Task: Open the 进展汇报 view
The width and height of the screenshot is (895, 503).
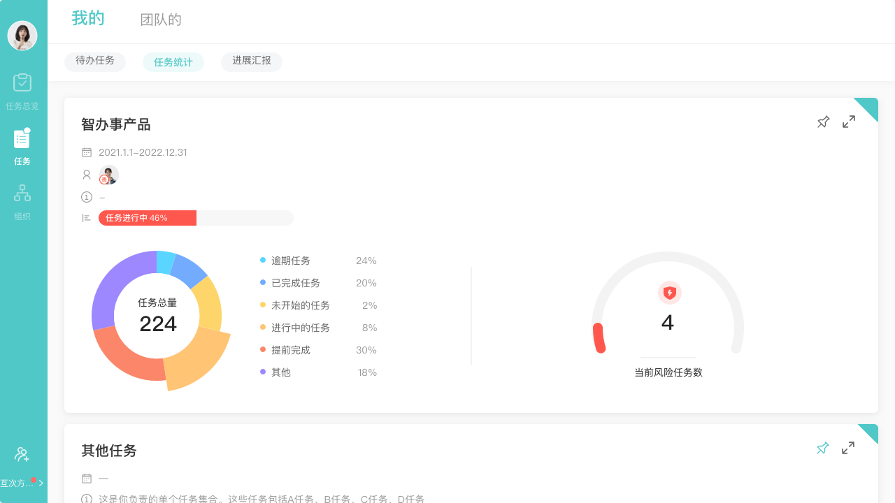Action: point(251,61)
